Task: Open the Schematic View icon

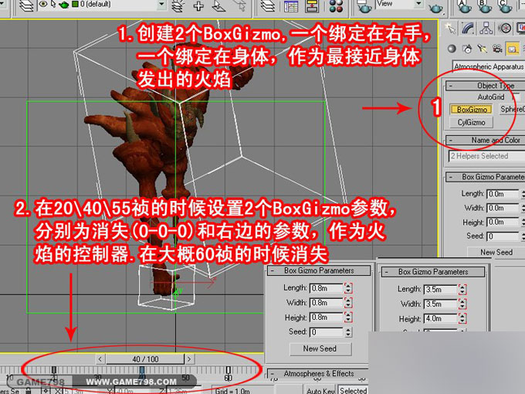Action: (312, 5)
